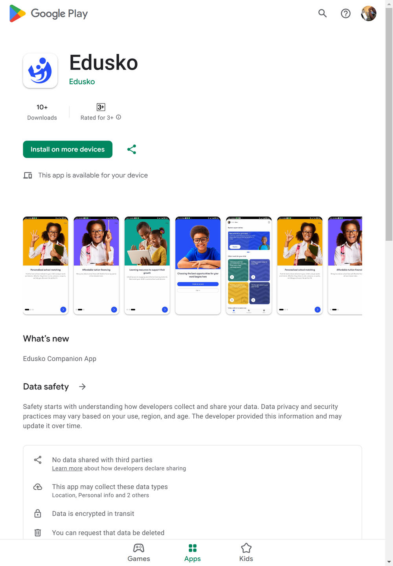Click the 'What's new' heading

point(46,339)
